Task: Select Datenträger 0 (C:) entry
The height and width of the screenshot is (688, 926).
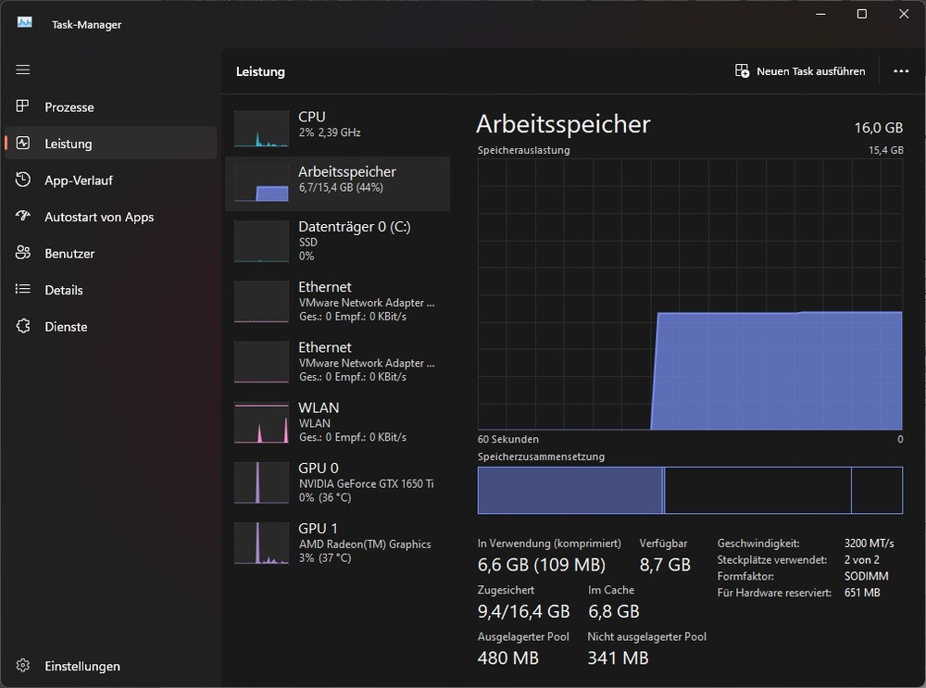Action: pyautogui.click(x=338, y=241)
